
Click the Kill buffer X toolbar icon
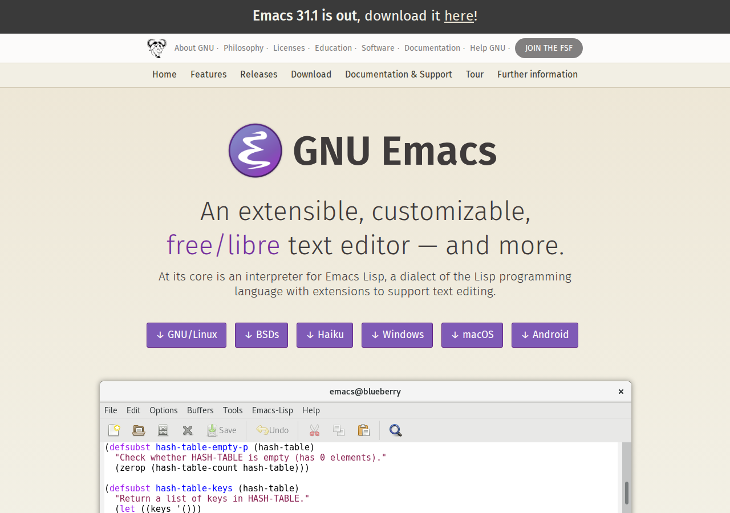[x=188, y=430]
